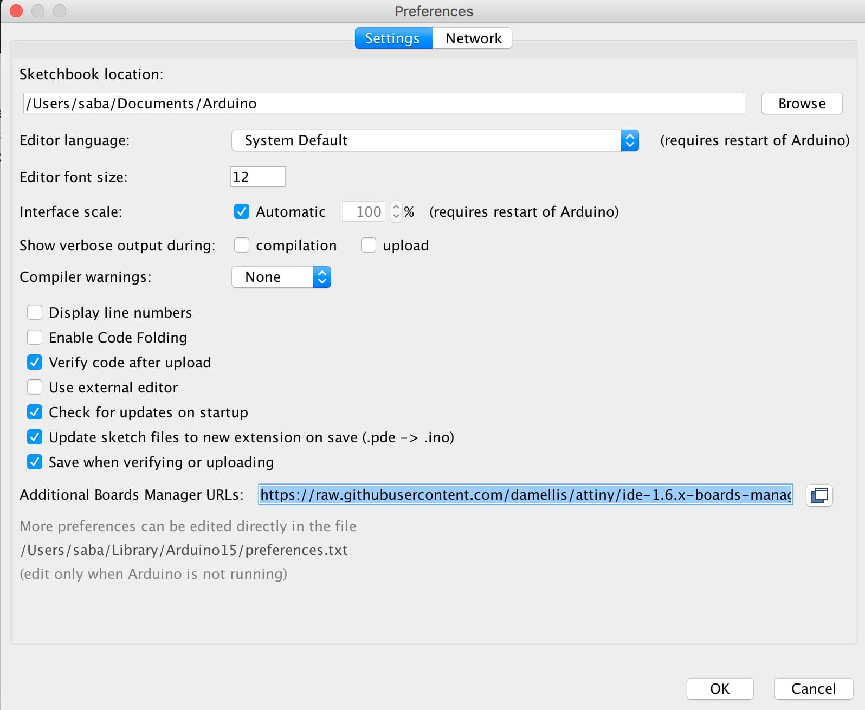Switch to the Network tab
The height and width of the screenshot is (710, 865).
473,38
